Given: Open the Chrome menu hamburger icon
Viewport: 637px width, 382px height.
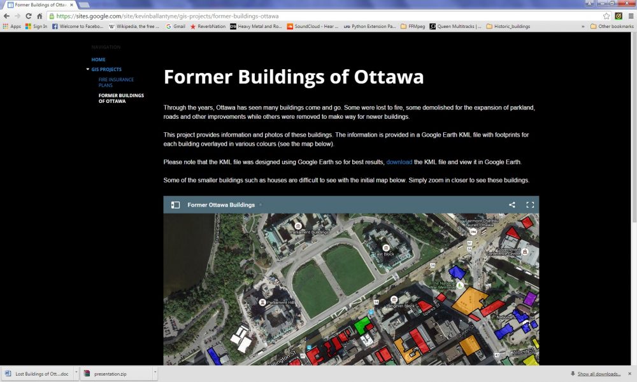Looking at the screenshot, I should point(630,16).
